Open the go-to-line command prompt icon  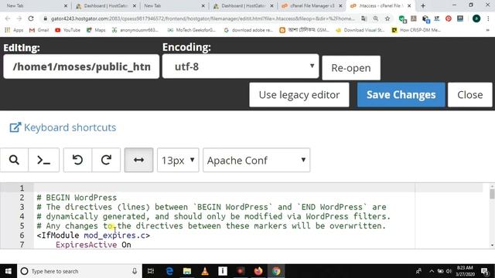[x=44, y=160]
